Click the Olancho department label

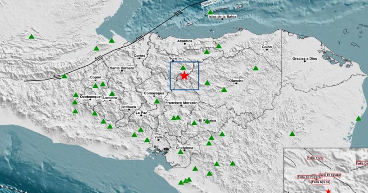click(236, 81)
